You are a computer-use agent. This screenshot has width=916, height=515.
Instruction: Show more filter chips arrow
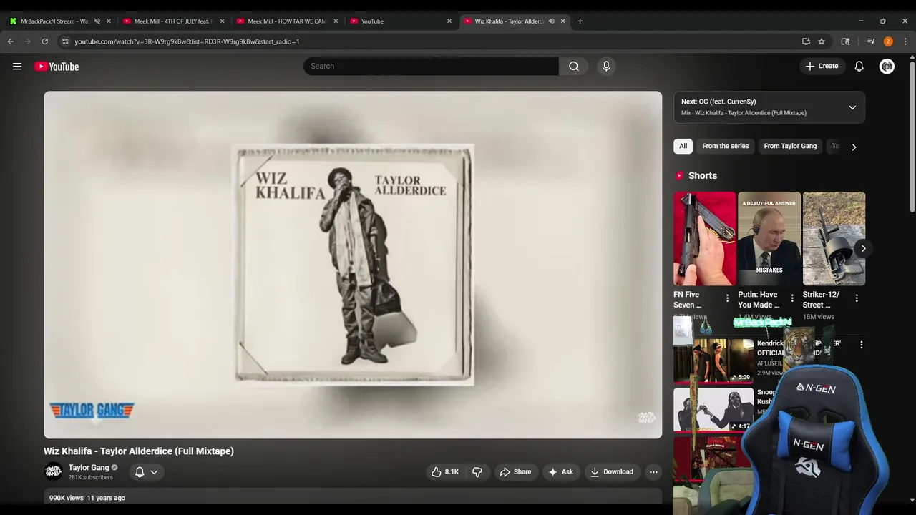(854, 147)
